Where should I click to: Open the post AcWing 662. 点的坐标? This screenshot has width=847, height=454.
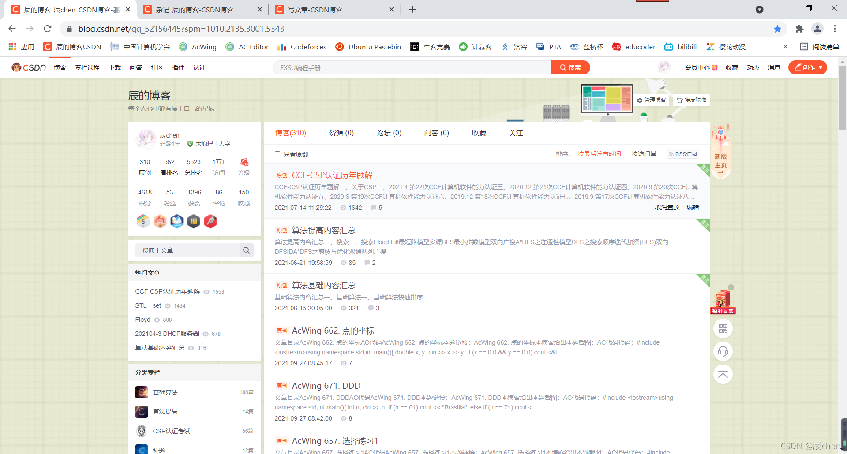click(333, 331)
